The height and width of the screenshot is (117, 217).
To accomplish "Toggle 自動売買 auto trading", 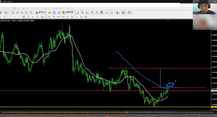I will click(x=68, y=12).
